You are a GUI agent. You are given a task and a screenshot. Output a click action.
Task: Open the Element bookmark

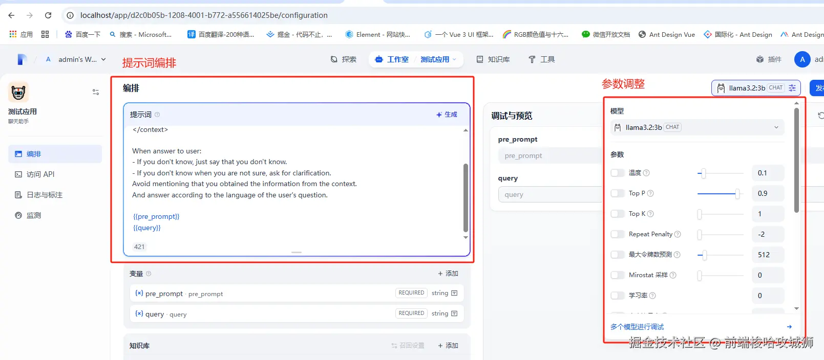coord(378,34)
